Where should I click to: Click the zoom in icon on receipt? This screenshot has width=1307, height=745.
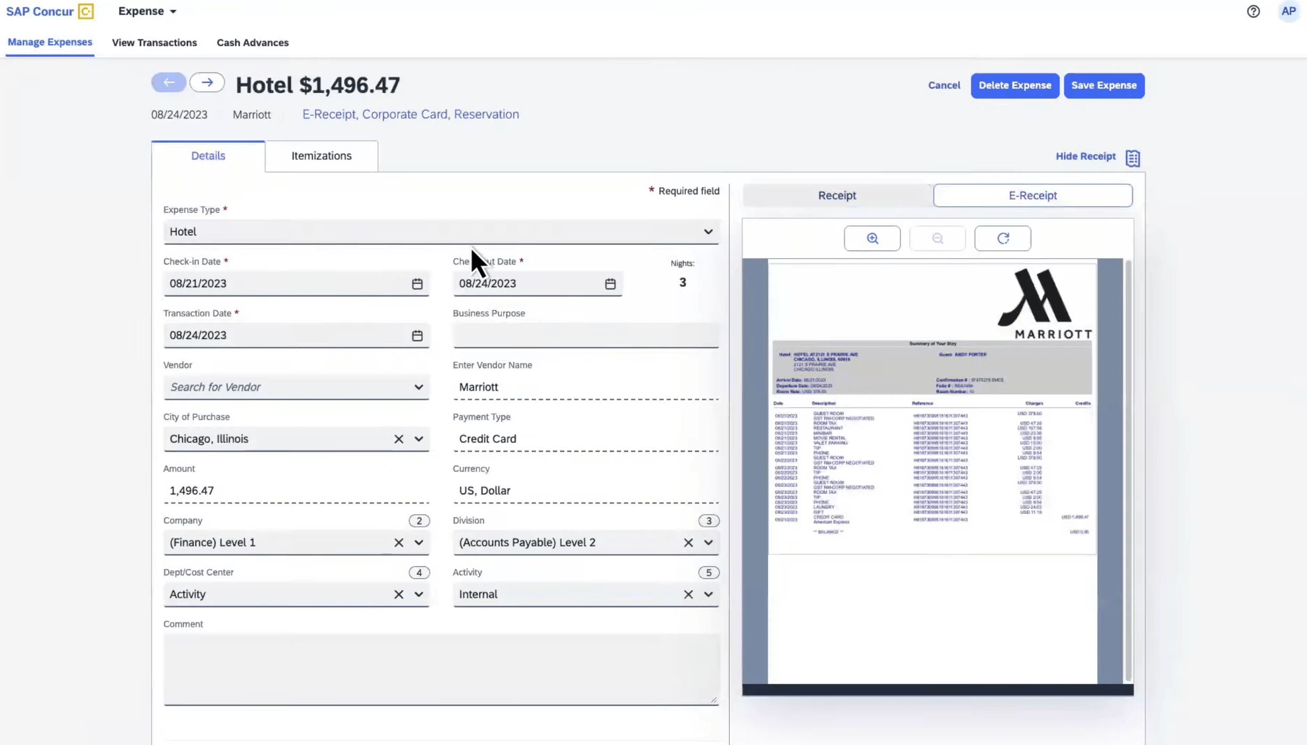pos(872,238)
